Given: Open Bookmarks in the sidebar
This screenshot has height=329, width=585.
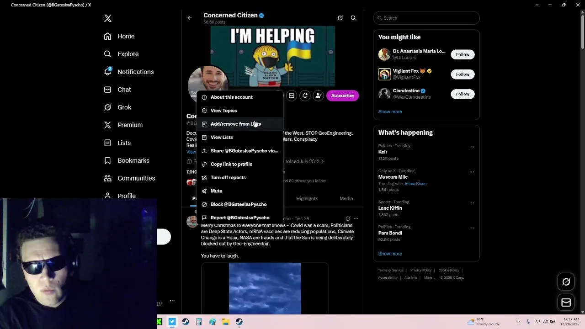Looking at the screenshot, I should (x=127, y=160).
